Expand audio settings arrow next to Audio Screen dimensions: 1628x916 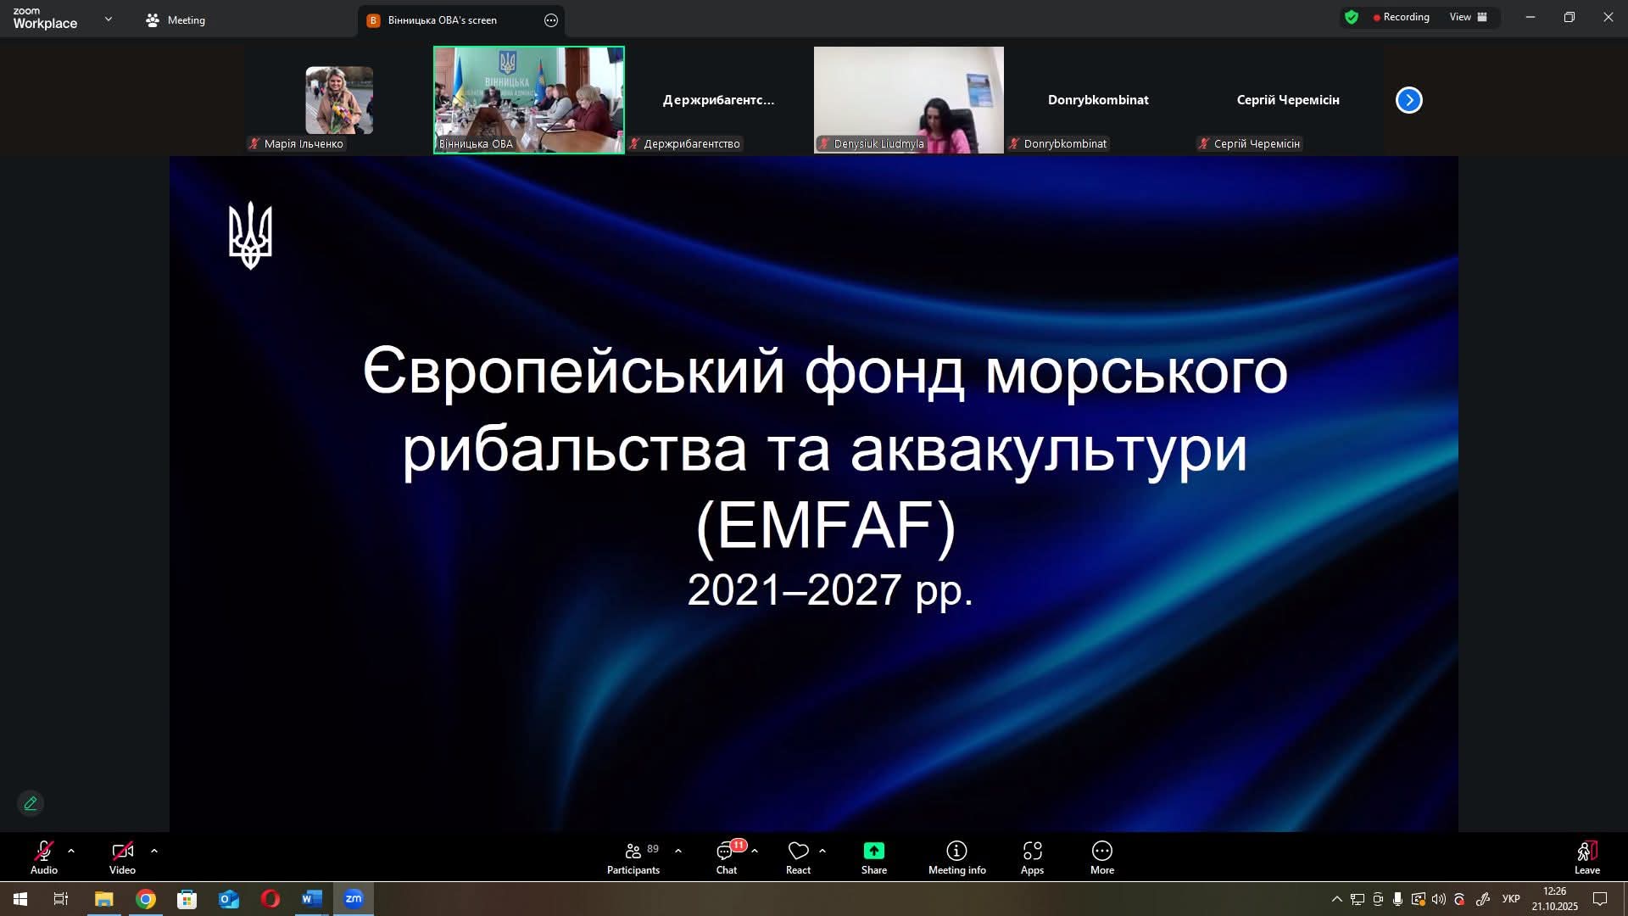click(x=71, y=851)
